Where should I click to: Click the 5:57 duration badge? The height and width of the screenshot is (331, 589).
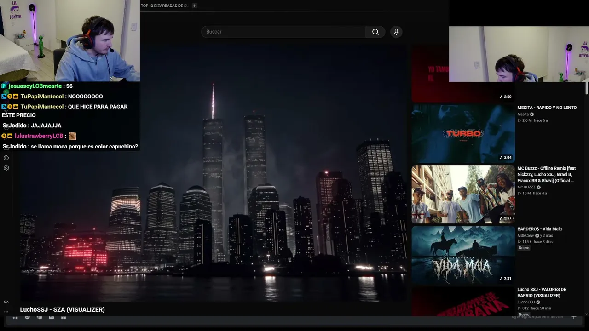(505, 218)
